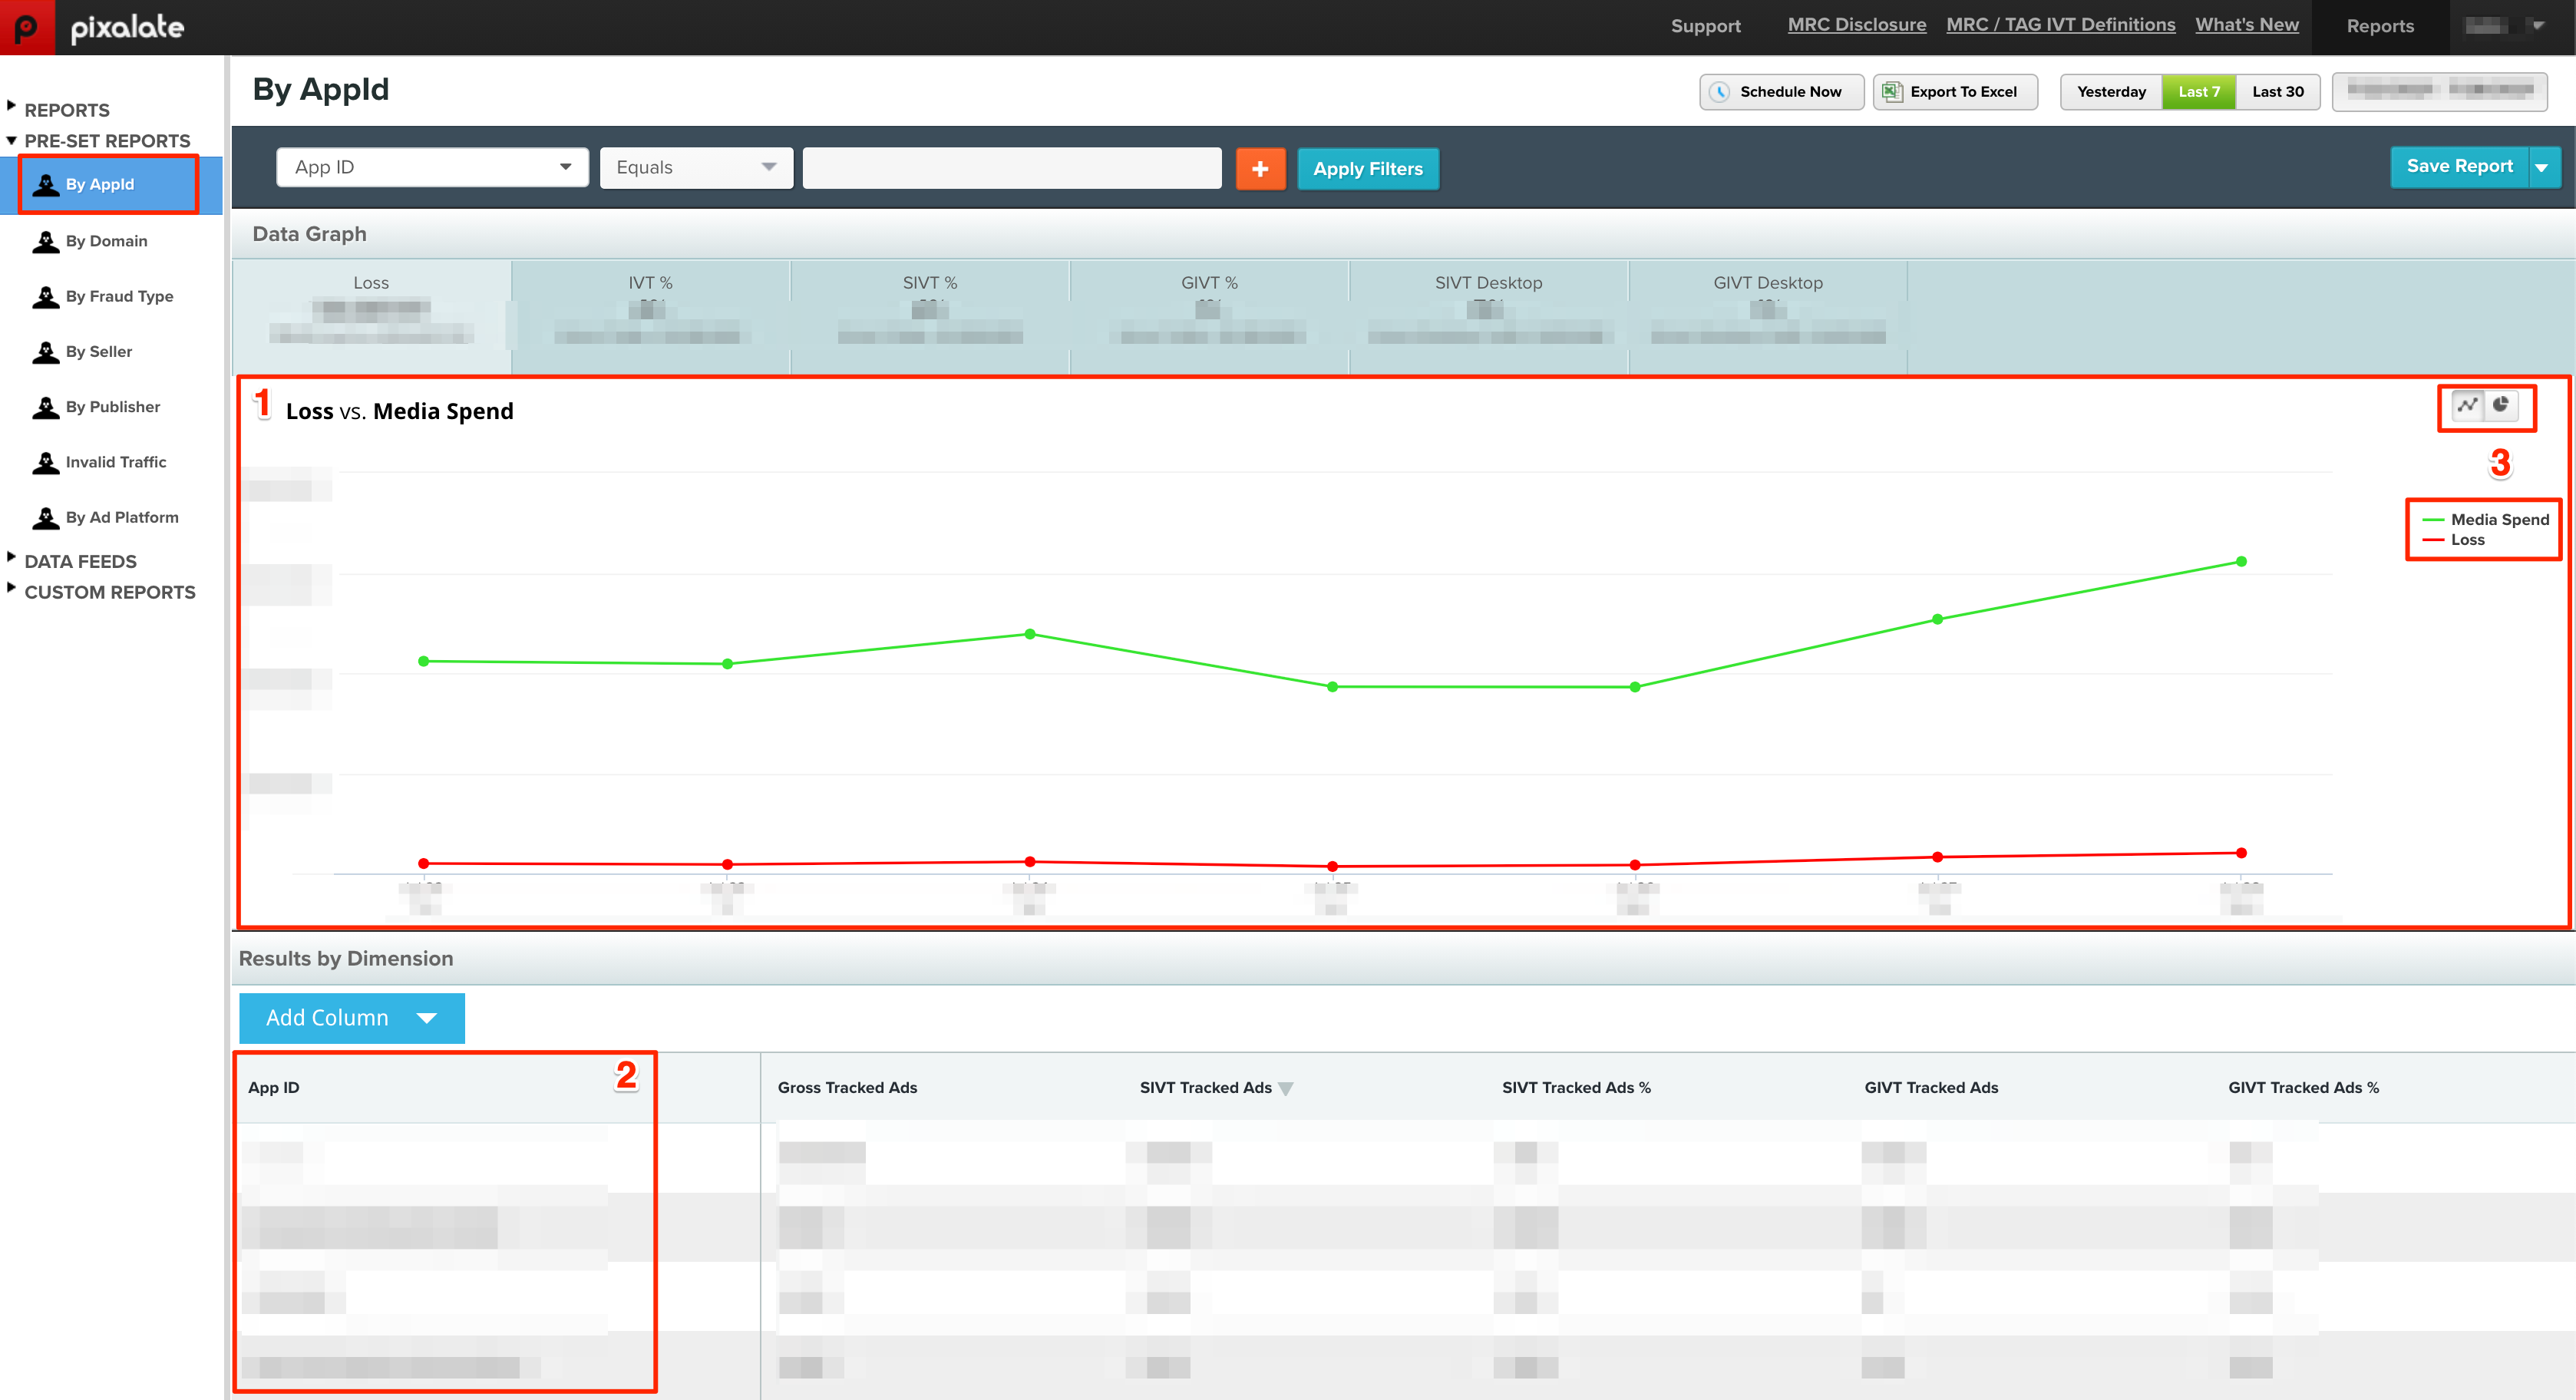The image size is (2576, 1400).
Task: Click the clock icon on Schedule Now
Action: (x=1719, y=92)
